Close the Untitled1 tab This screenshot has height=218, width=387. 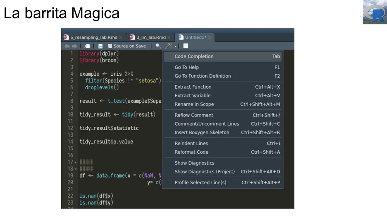coord(209,37)
